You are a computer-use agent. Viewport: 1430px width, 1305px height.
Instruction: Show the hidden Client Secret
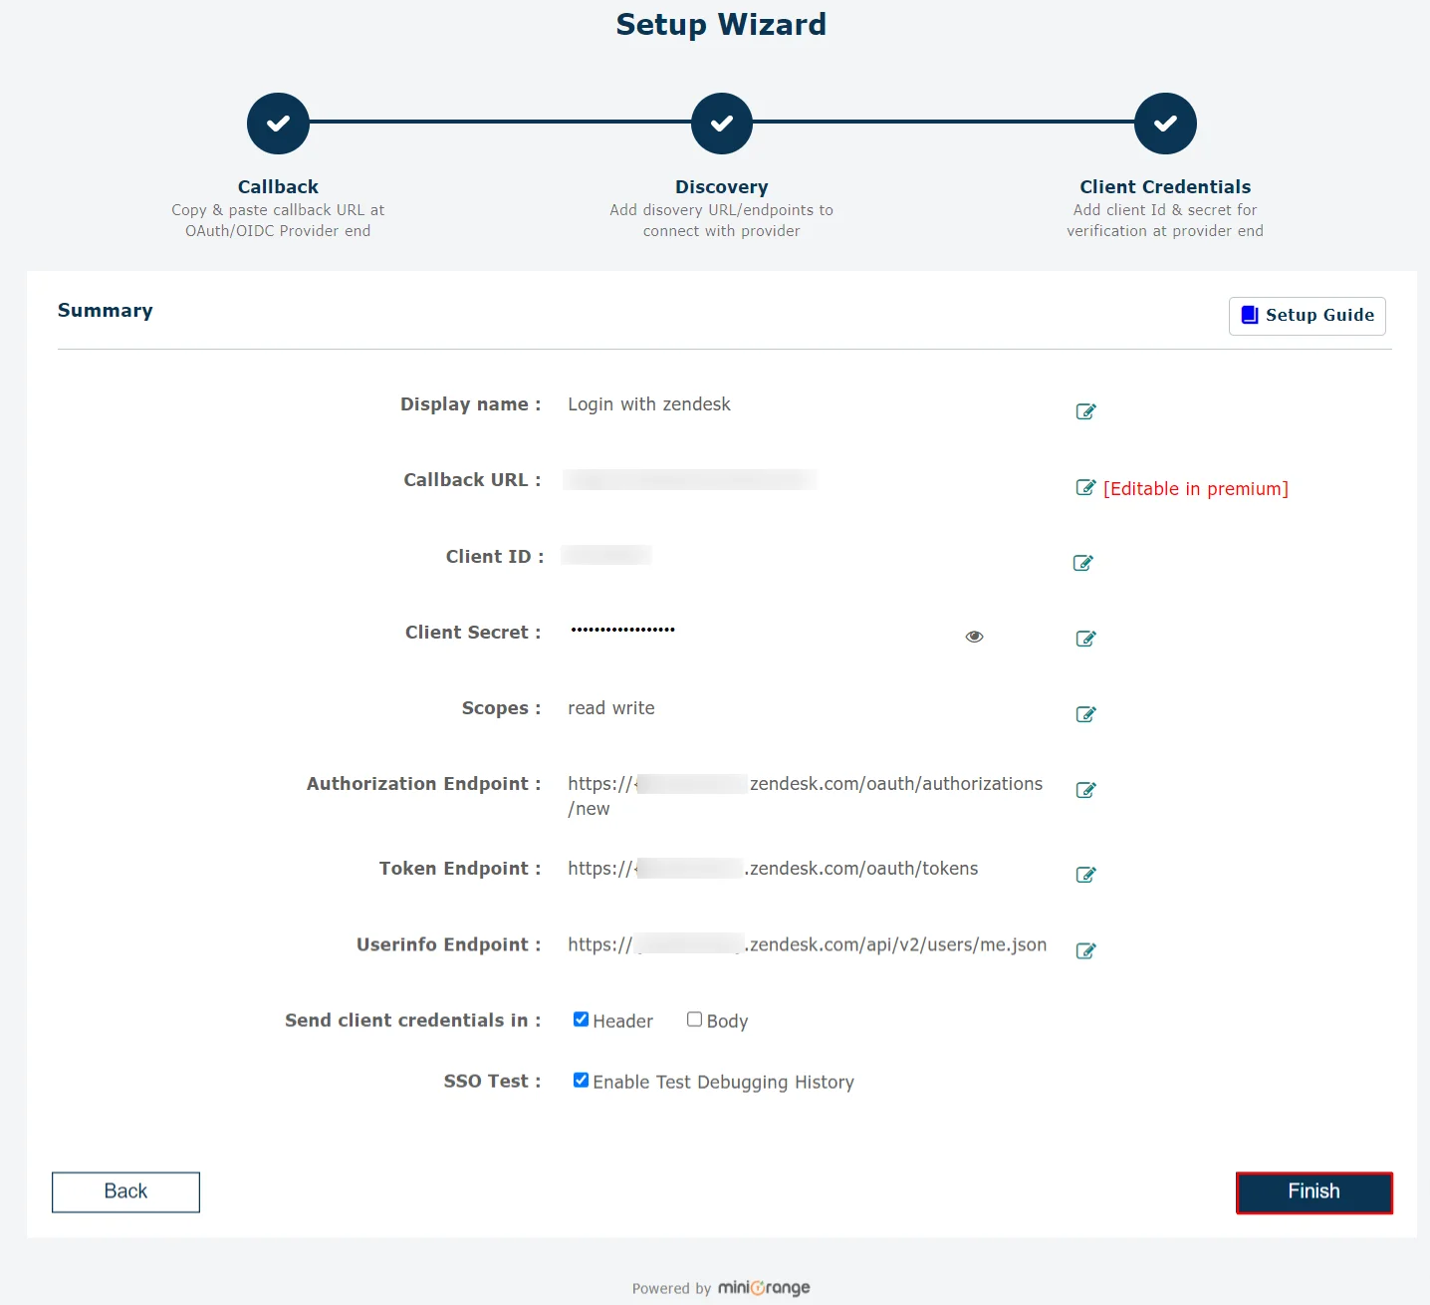pos(974,637)
